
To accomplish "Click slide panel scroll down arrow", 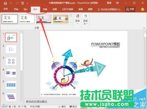I will [21, 103].
